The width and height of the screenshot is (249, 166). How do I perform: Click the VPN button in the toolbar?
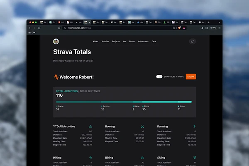point(213,28)
